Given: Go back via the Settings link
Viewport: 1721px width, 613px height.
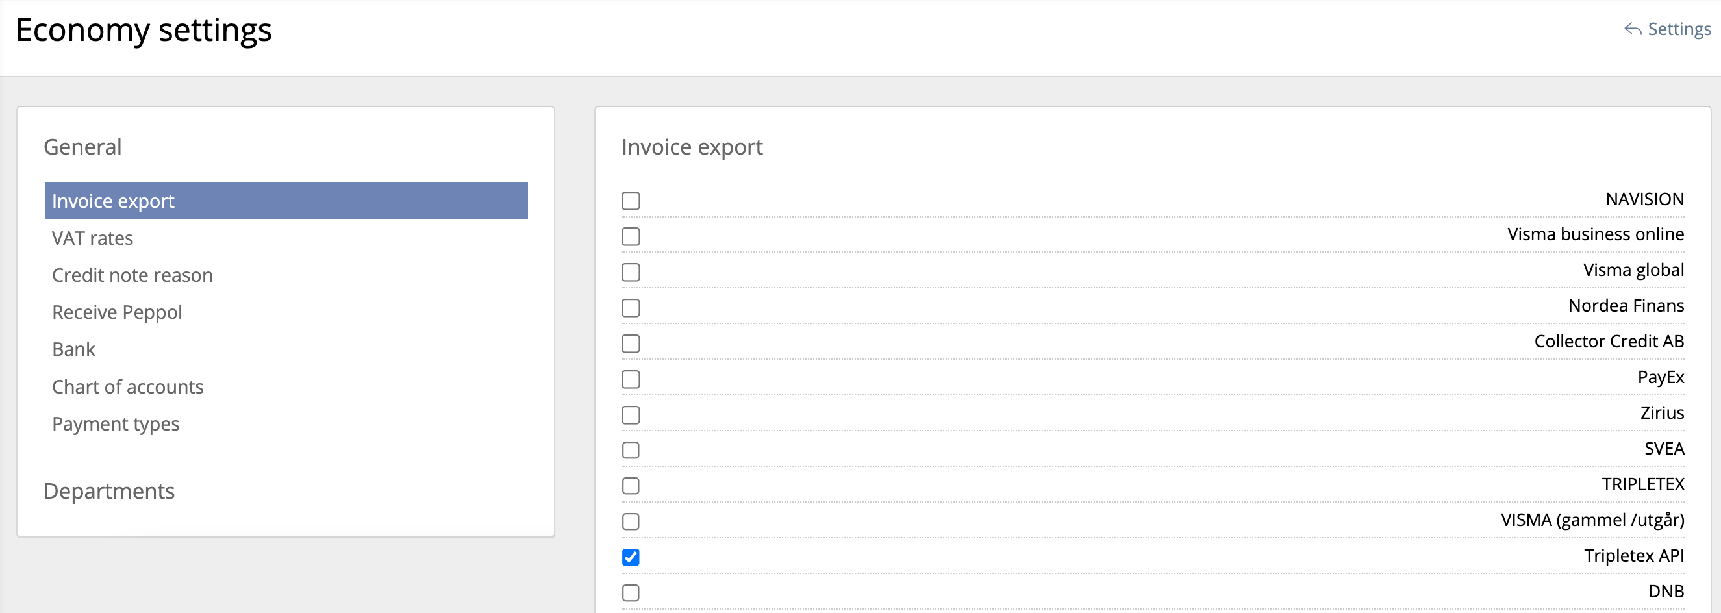Looking at the screenshot, I should [x=1679, y=29].
